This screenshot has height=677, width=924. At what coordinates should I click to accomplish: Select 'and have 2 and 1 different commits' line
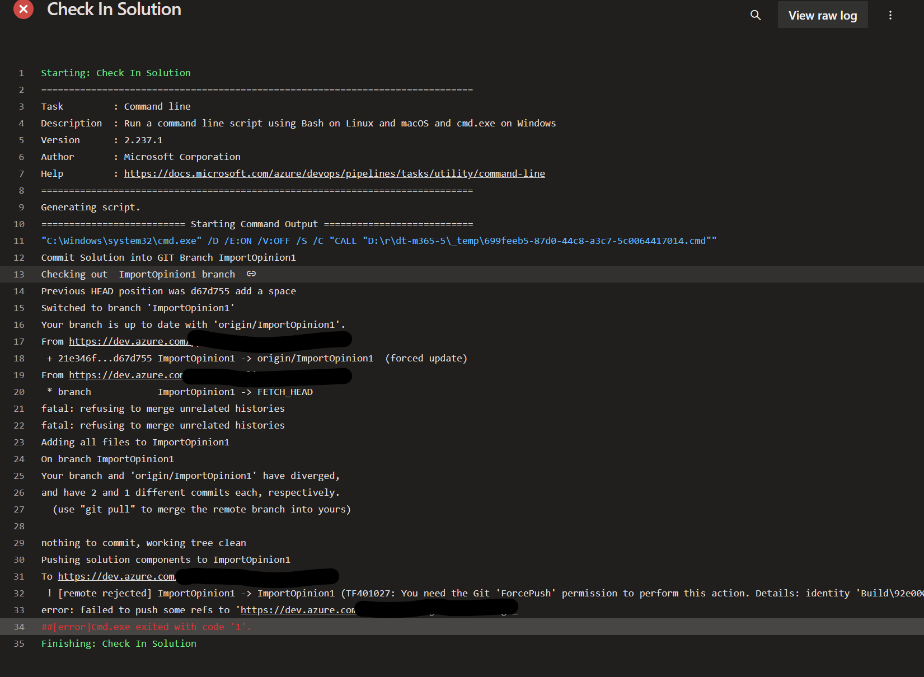(x=190, y=492)
